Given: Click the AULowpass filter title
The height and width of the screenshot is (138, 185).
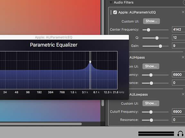Looking at the screenshot, I should click(138, 95).
